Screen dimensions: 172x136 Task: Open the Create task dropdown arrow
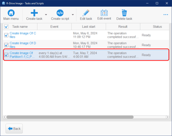pos(46,15)
